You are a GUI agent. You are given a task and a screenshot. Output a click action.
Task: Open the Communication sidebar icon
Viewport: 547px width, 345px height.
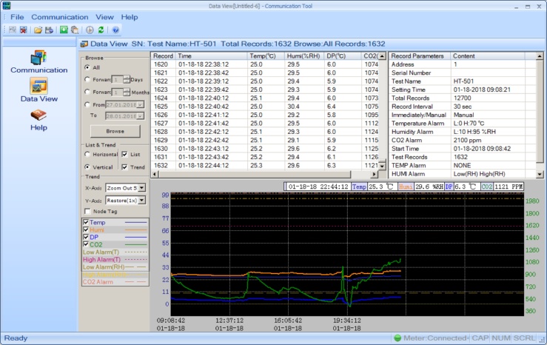[38, 58]
